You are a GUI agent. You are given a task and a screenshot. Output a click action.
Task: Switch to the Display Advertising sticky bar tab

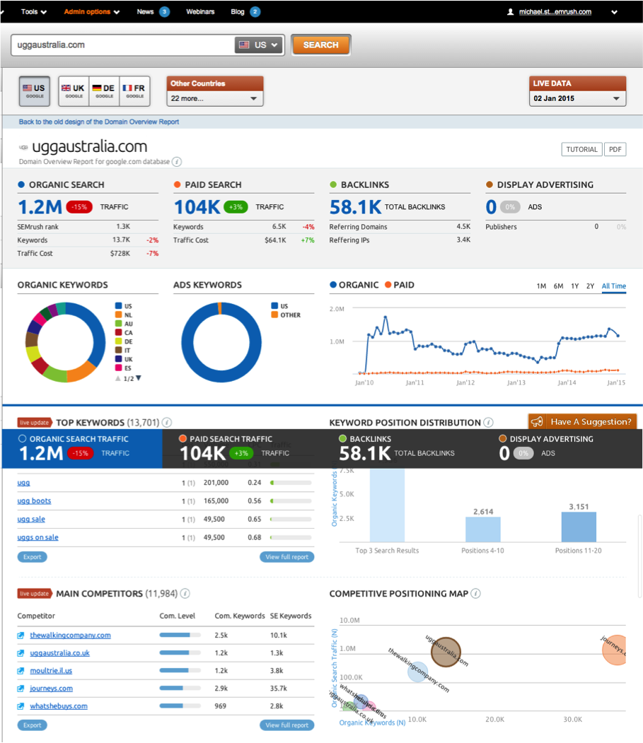click(x=562, y=448)
